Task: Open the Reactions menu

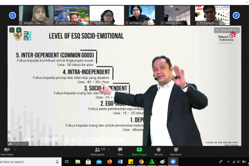Action: point(176,151)
